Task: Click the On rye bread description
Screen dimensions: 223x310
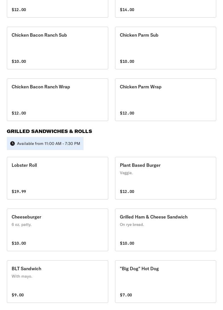Action: pos(132,224)
